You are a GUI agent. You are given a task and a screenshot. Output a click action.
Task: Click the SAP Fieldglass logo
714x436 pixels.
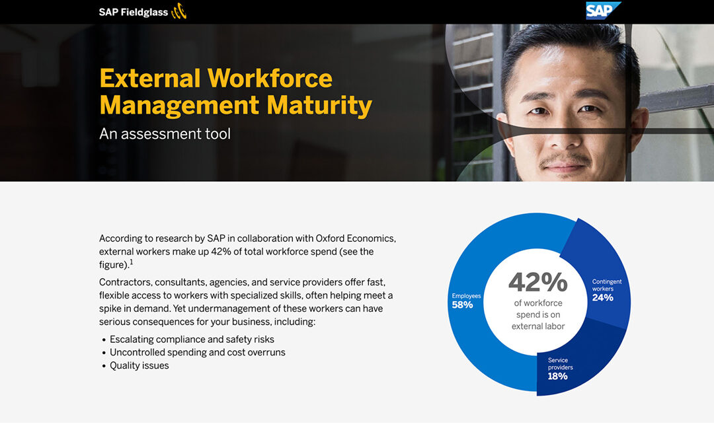pyautogui.click(x=134, y=11)
